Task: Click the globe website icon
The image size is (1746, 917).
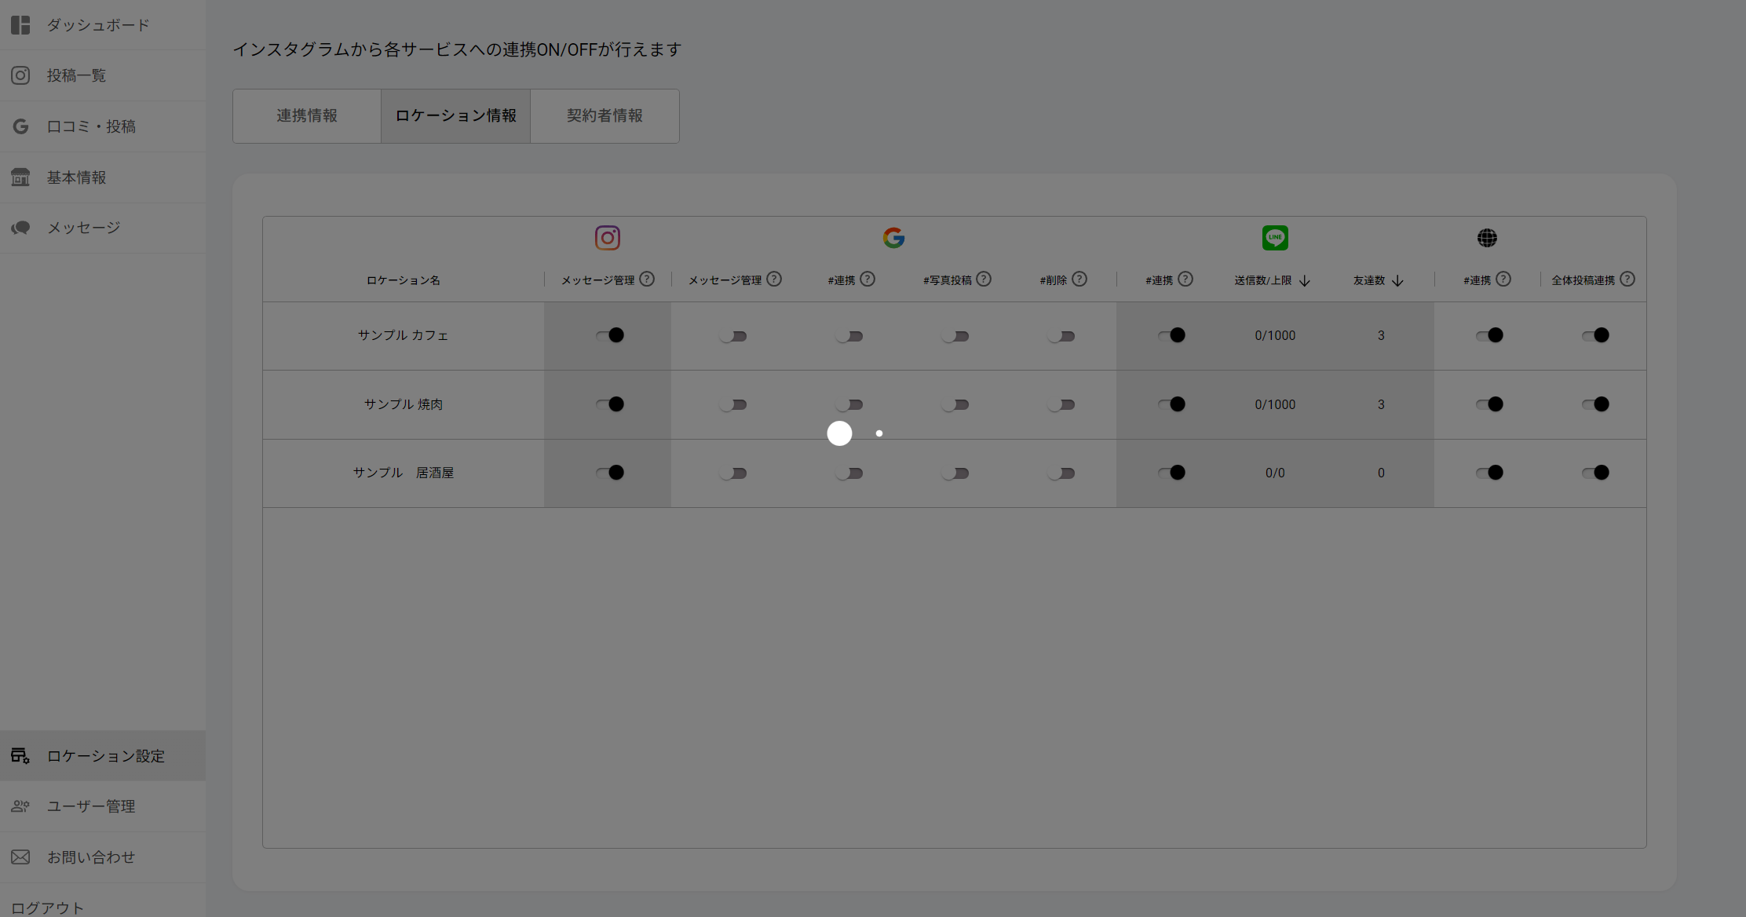Action: pyautogui.click(x=1487, y=238)
